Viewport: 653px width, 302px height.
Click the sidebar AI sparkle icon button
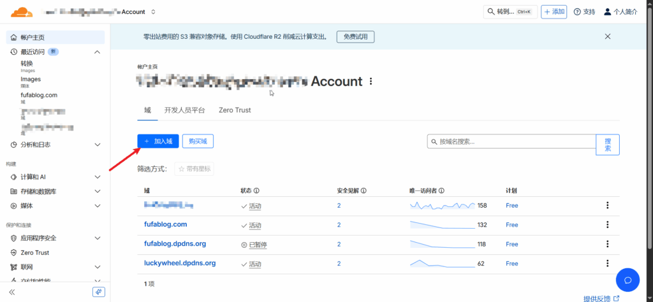click(x=98, y=292)
